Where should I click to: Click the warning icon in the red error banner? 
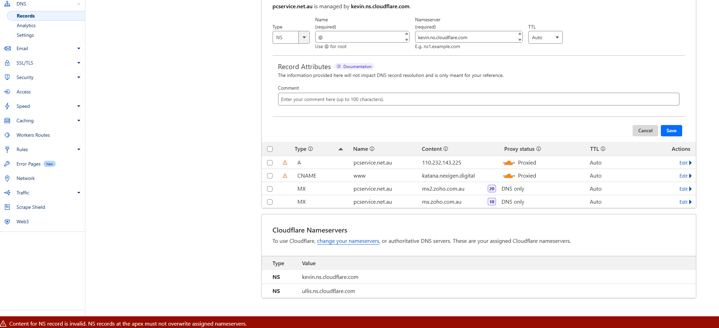click(x=3, y=324)
